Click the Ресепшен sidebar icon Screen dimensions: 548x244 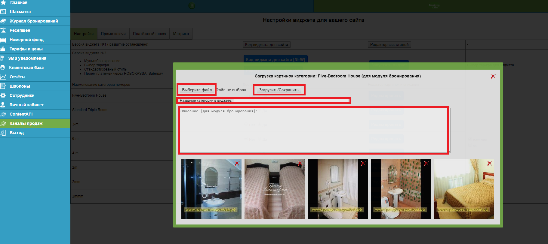[x=3, y=30]
